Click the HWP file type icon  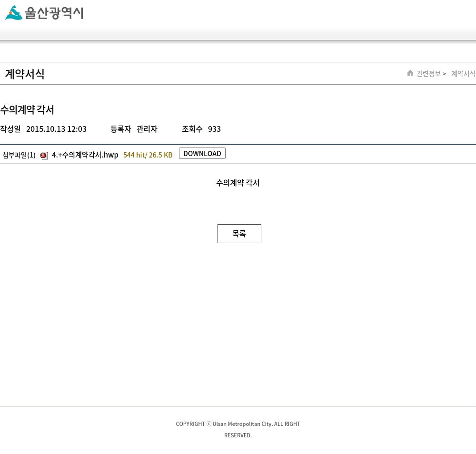point(44,156)
